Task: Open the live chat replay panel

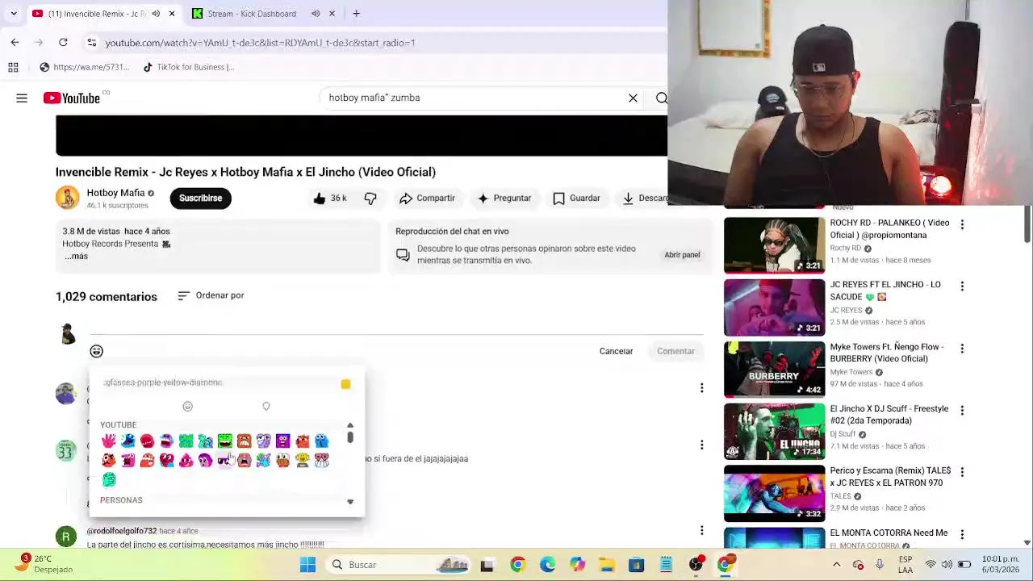Action: tap(682, 255)
